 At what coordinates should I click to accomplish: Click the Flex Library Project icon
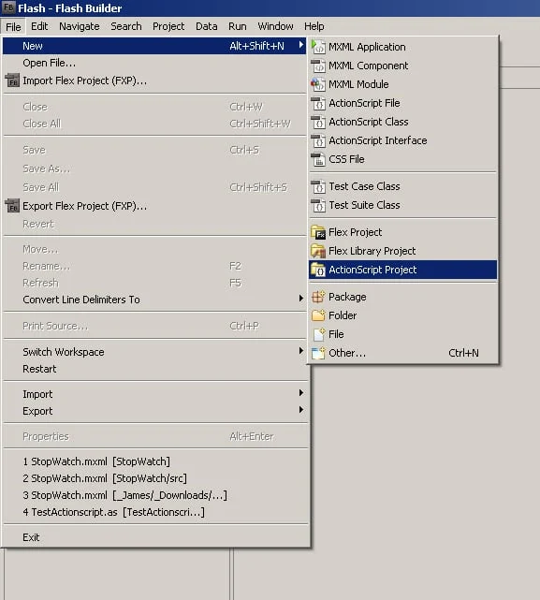(318, 251)
